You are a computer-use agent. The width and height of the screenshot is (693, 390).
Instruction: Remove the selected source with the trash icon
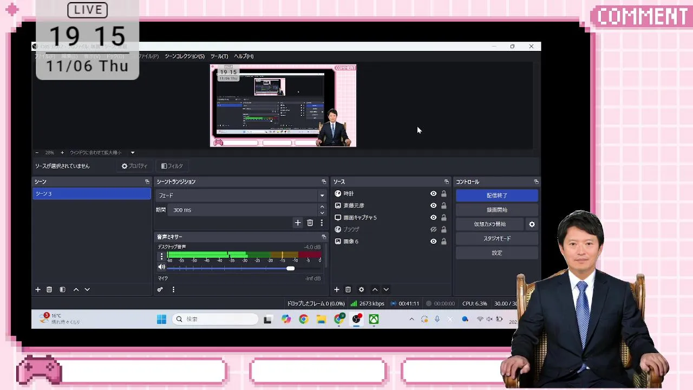348,290
